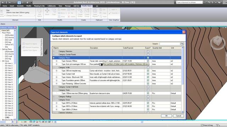The image size is (227, 127).
Task: Click Cancel in Exported elements dialog
Action: tap(178, 116)
